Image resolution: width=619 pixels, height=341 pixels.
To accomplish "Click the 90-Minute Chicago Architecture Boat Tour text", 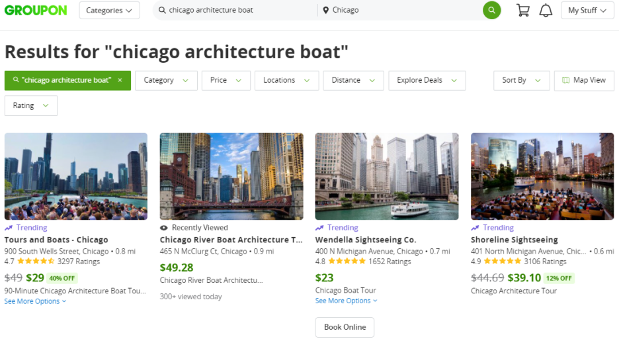I will tap(75, 291).
